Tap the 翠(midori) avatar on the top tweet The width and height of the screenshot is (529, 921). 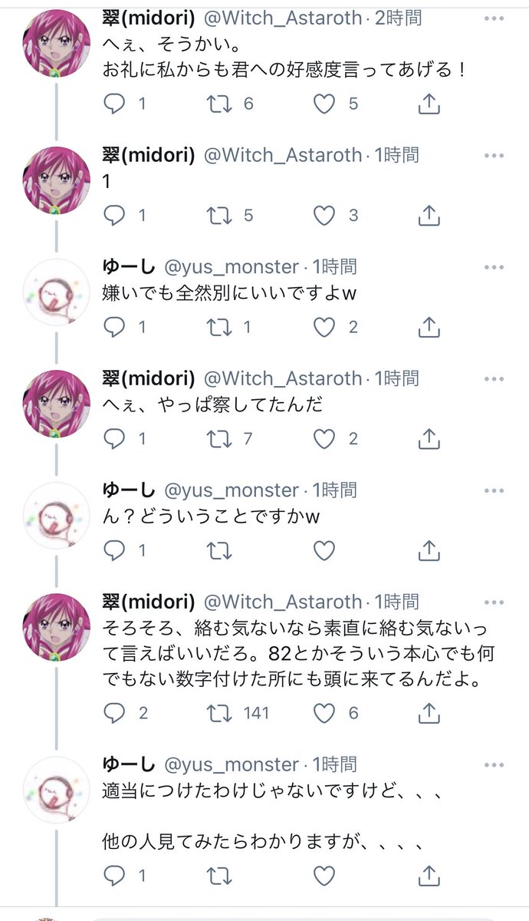[x=57, y=43]
